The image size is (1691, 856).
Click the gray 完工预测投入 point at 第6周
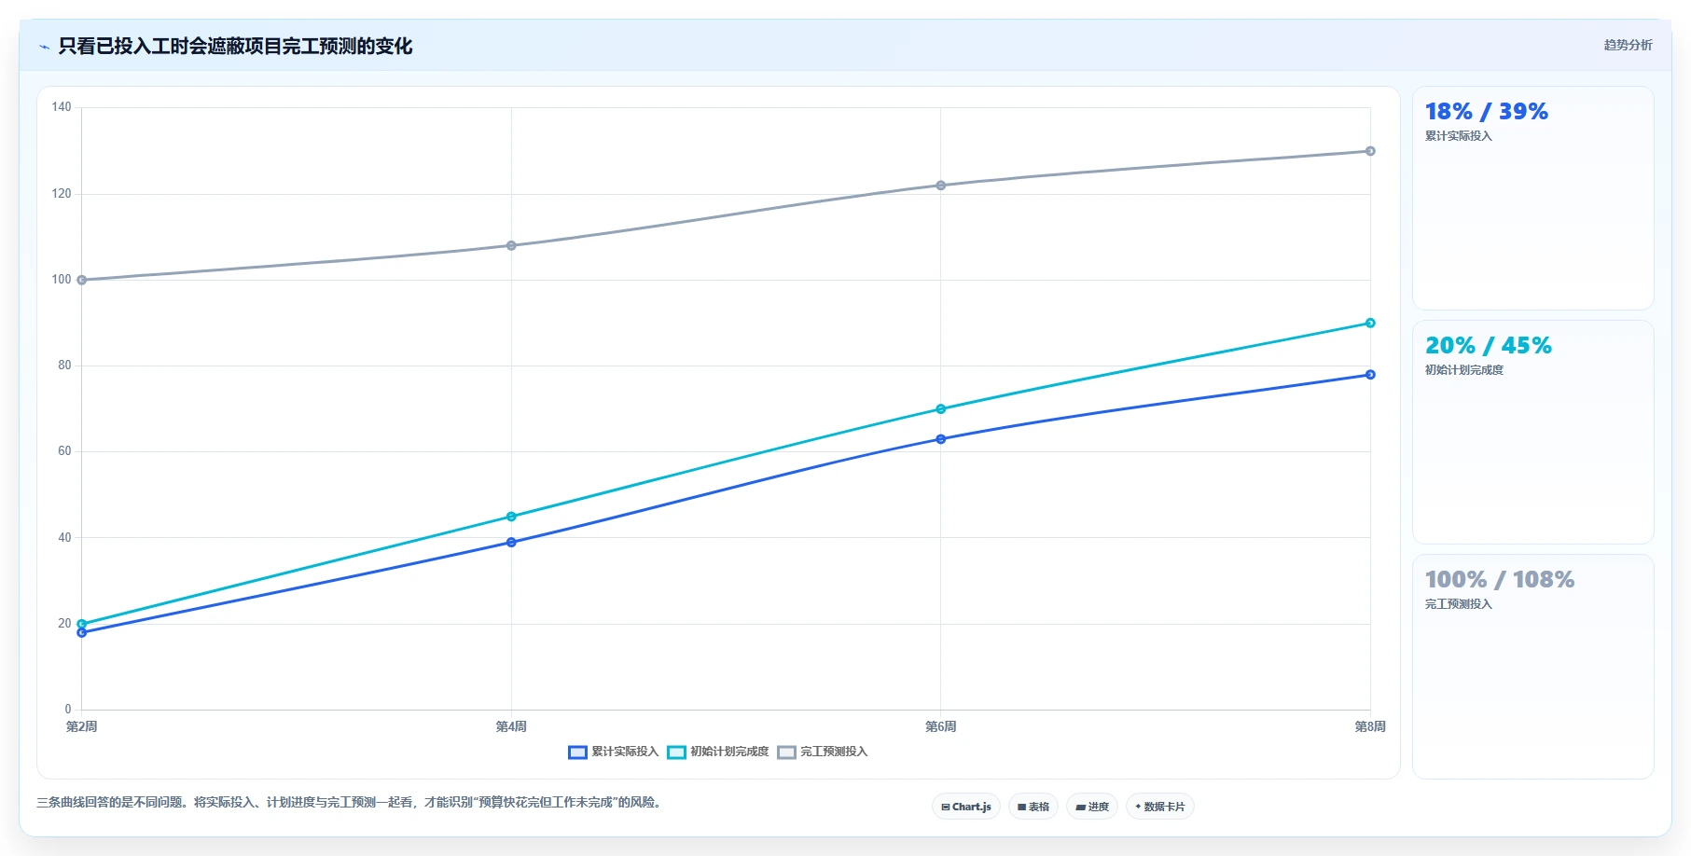pos(940,186)
